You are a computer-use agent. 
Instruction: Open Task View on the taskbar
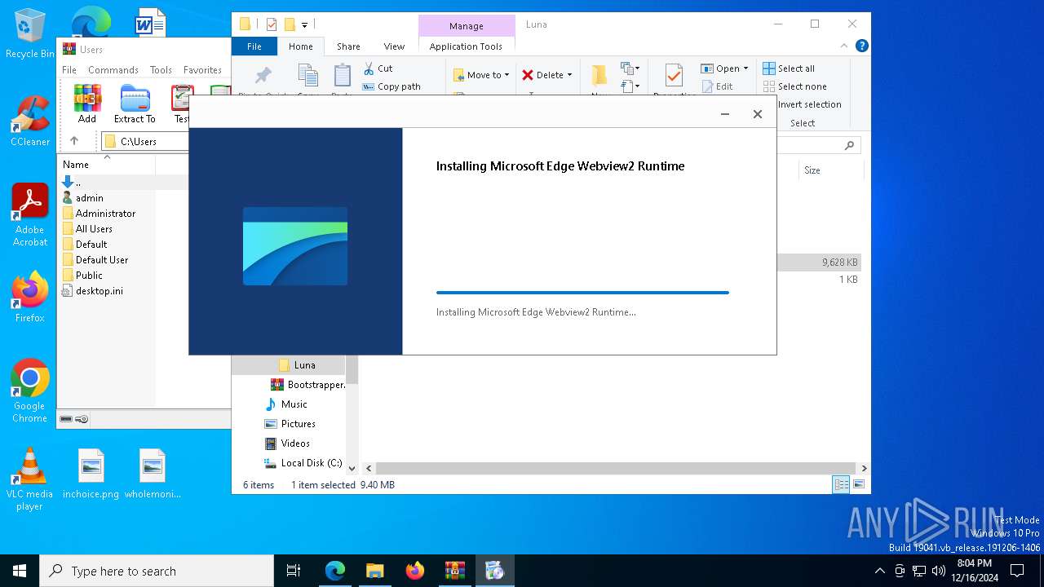[294, 571]
